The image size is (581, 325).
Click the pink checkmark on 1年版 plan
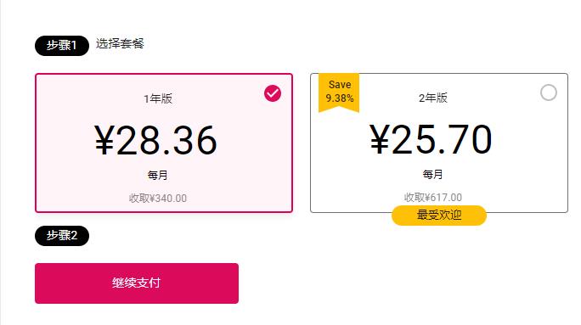coord(273,93)
